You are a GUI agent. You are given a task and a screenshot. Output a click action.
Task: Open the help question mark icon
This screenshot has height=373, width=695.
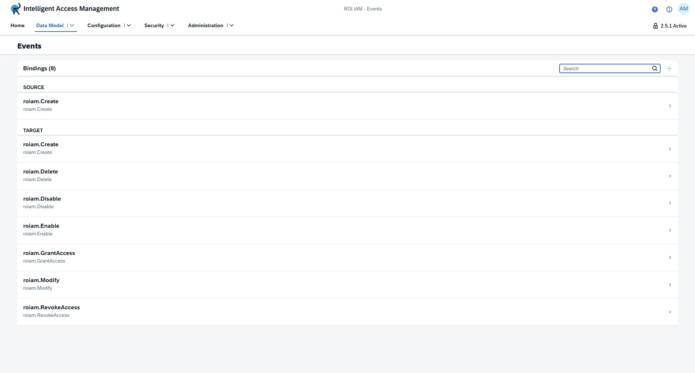point(654,9)
